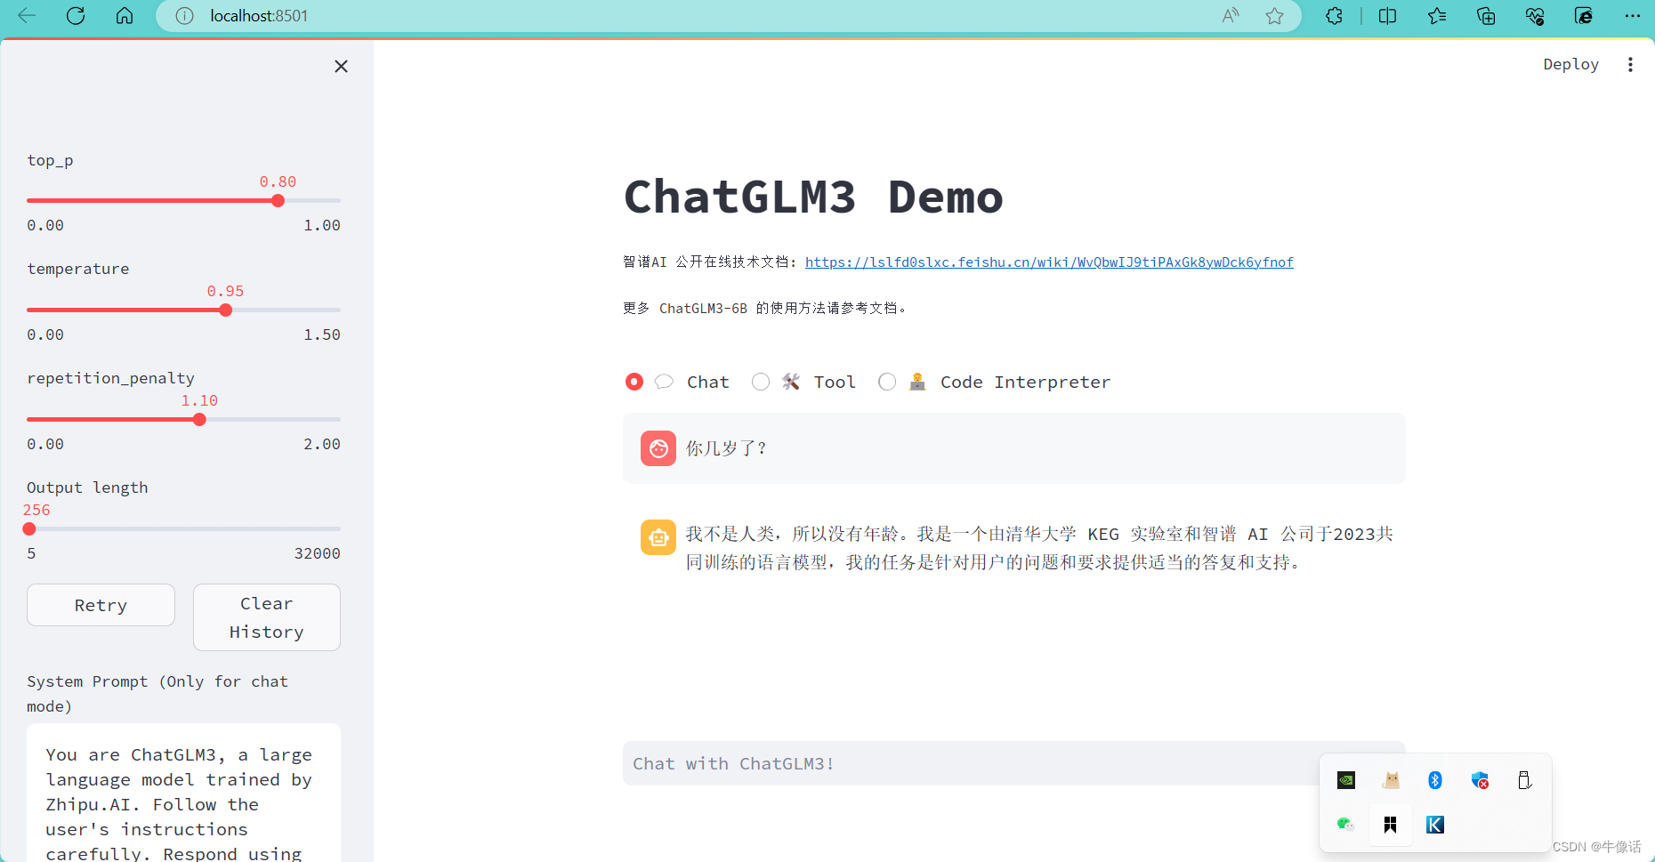Click the repetition_penalty maximum label 2.00
The height and width of the screenshot is (862, 1655).
[322, 444]
